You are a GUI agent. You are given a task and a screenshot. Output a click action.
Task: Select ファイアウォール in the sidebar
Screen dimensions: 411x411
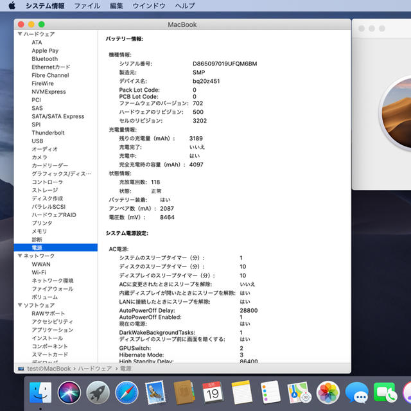tap(53, 289)
